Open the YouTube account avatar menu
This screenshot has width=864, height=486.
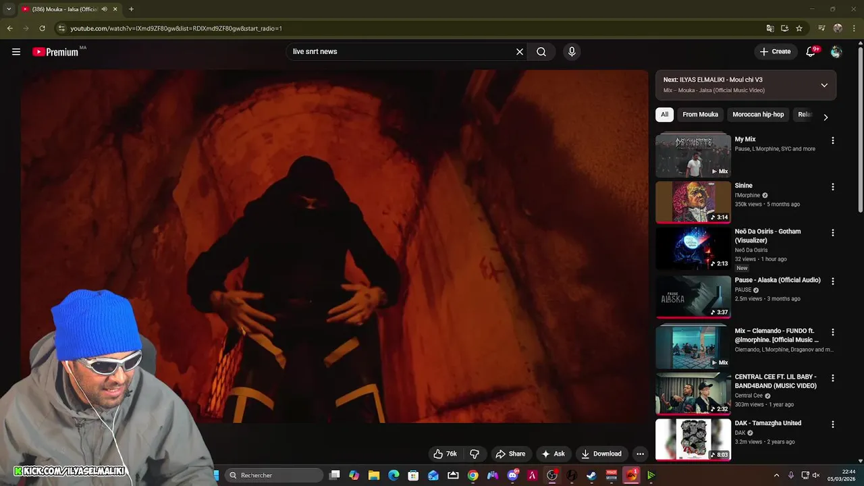click(836, 51)
